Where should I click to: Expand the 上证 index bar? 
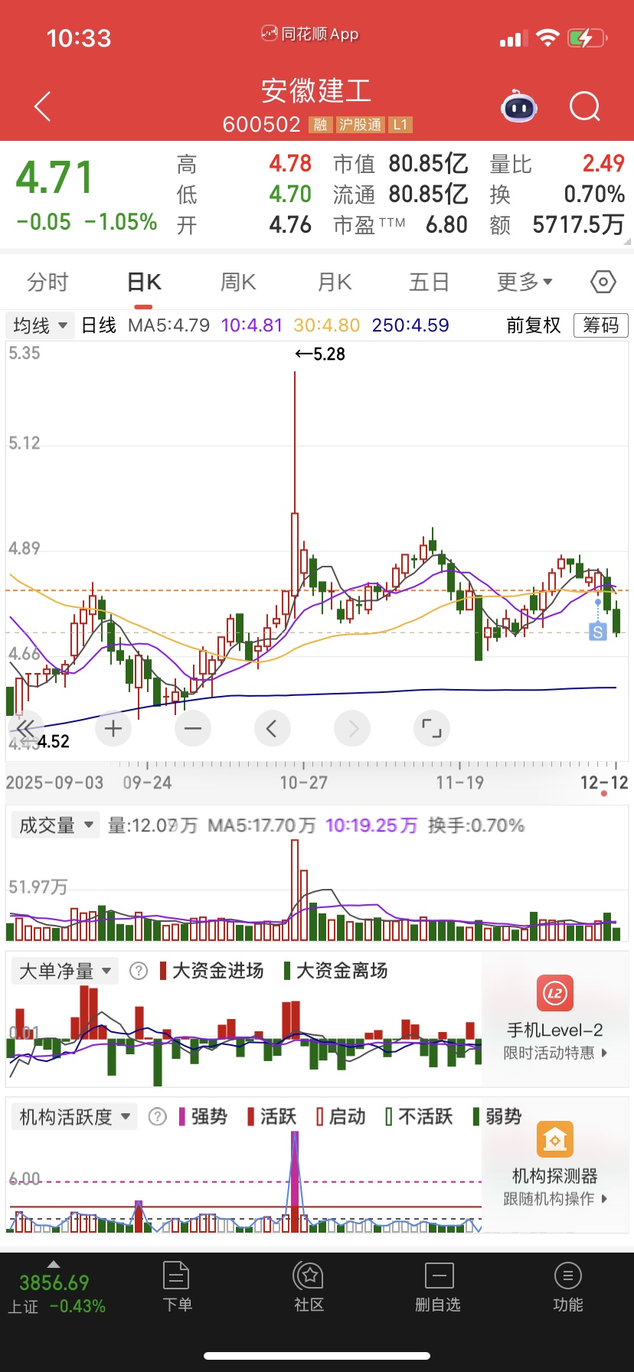coord(54,1264)
